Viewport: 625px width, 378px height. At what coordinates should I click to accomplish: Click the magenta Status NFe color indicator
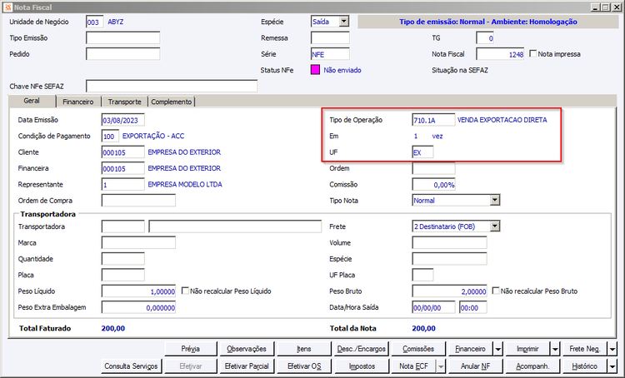pyautogui.click(x=315, y=70)
